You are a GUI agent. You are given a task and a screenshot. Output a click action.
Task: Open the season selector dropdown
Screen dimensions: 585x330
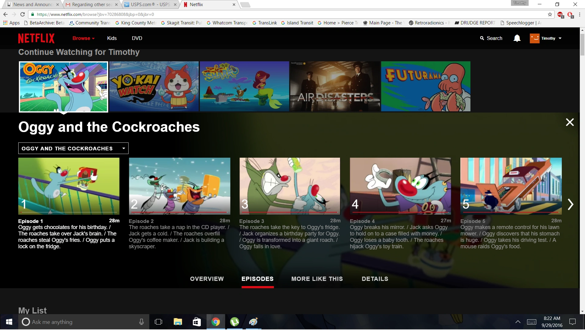[73, 149]
